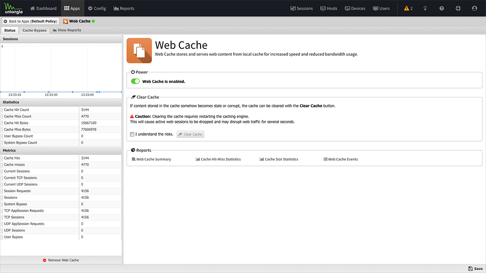The width and height of the screenshot is (486, 273).
Task: Click the red remove icon at bottom
Action: (45, 260)
